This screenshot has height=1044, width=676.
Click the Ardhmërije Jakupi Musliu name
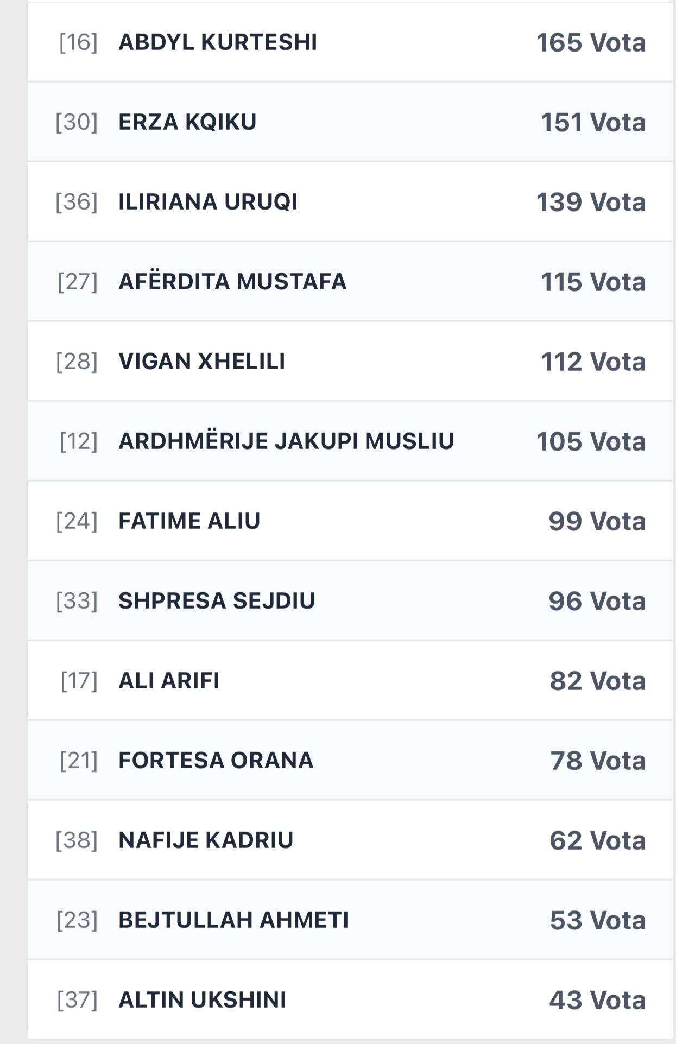[x=286, y=441]
